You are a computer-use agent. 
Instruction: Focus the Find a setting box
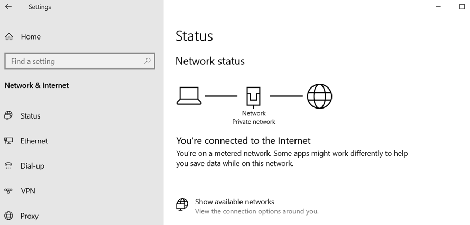(x=80, y=61)
